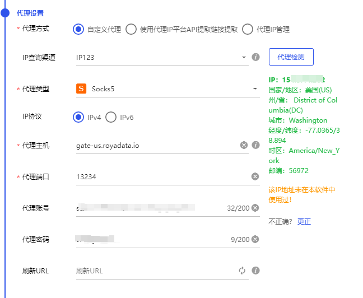Click the 代理检测 button
This screenshot has width=363, height=298.
coord(291,57)
